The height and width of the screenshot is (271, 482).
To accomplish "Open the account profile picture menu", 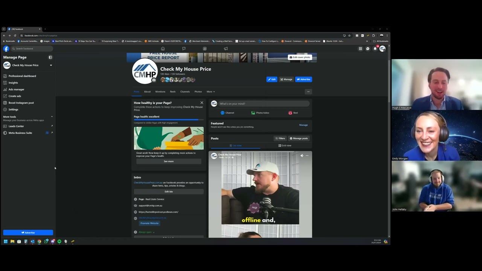I will tap(382, 49).
